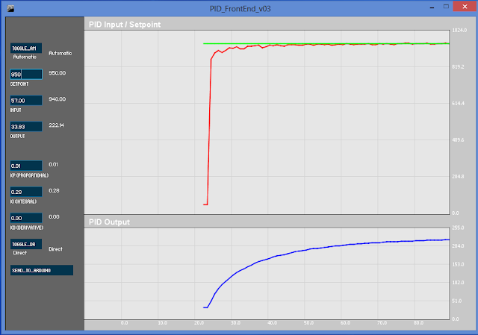Image resolution: width=478 pixels, height=335 pixels.
Task: Click the Arduino direction readout 'Direct'
Action: pyautogui.click(x=55, y=249)
